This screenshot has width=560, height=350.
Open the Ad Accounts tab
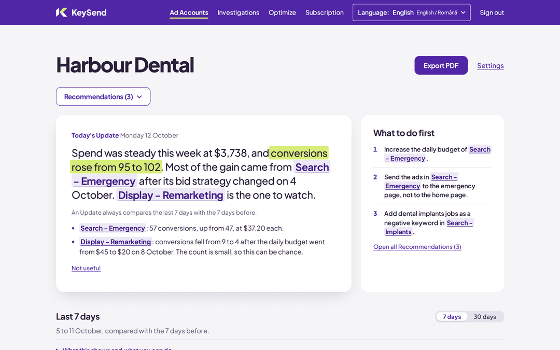pyautogui.click(x=189, y=12)
